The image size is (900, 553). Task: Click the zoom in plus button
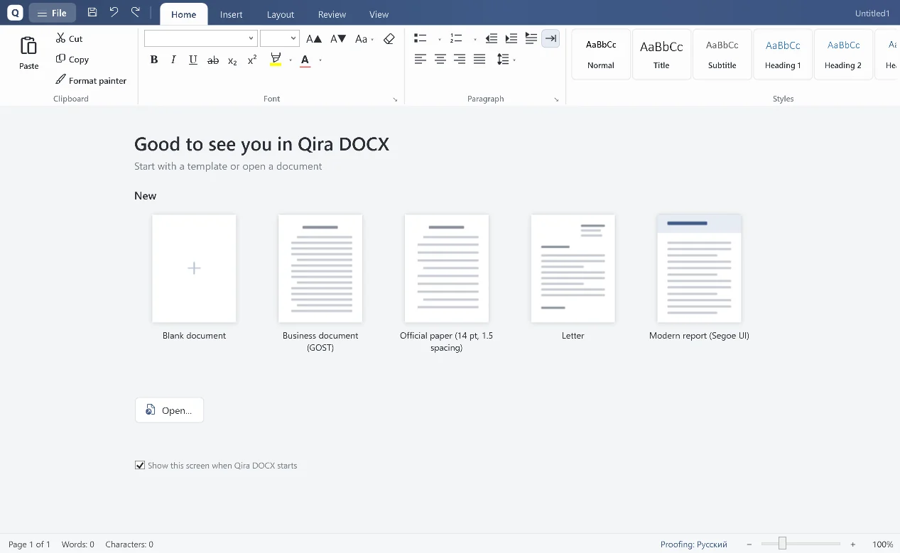tap(853, 544)
